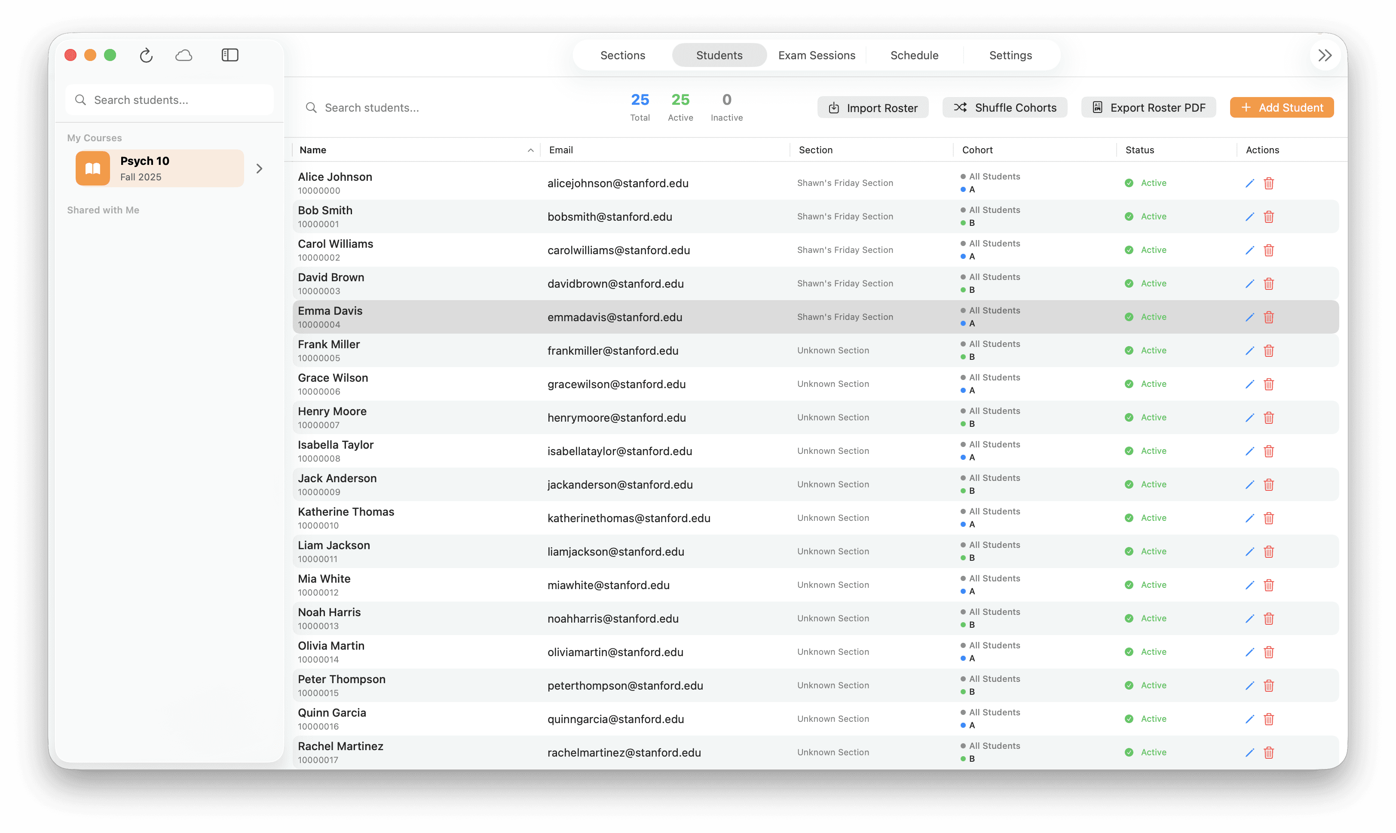1396x833 pixels.
Task: Delete Henry Moore using the trash icon
Action: [x=1268, y=418]
